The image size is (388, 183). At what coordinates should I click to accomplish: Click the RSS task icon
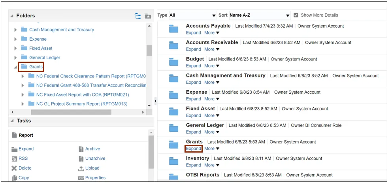point(15,158)
